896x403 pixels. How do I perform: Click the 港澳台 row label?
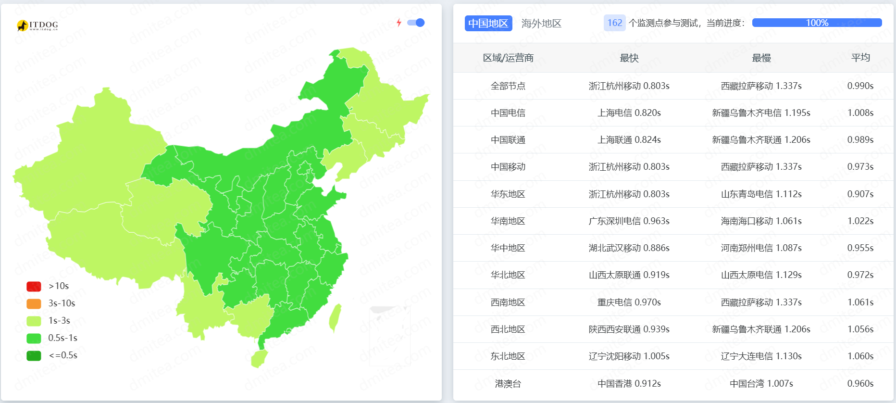point(508,384)
